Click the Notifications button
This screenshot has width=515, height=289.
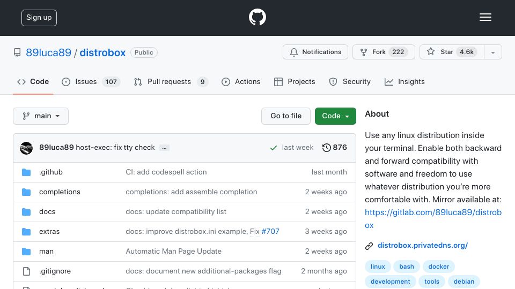[315, 52]
